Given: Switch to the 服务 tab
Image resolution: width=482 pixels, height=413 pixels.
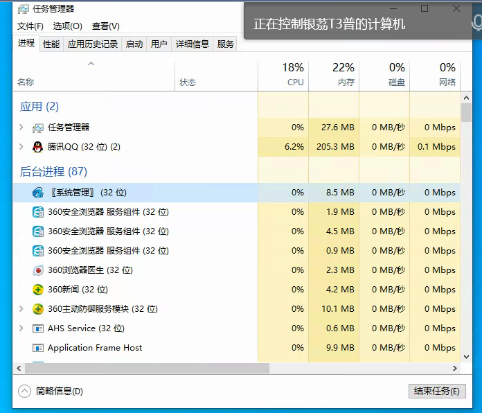Looking at the screenshot, I should coord(225,44).
